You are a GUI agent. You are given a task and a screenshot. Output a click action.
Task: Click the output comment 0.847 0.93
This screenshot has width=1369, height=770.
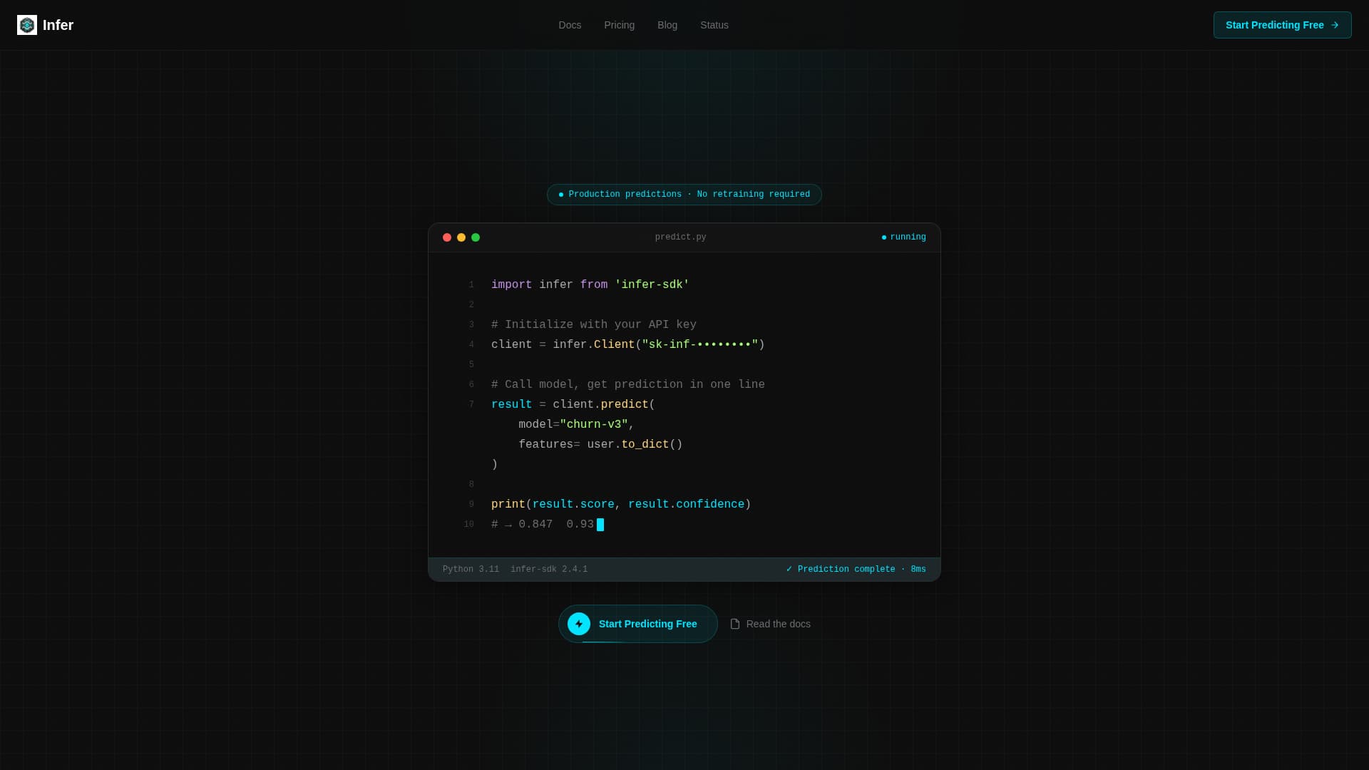[x=543, y=524]
